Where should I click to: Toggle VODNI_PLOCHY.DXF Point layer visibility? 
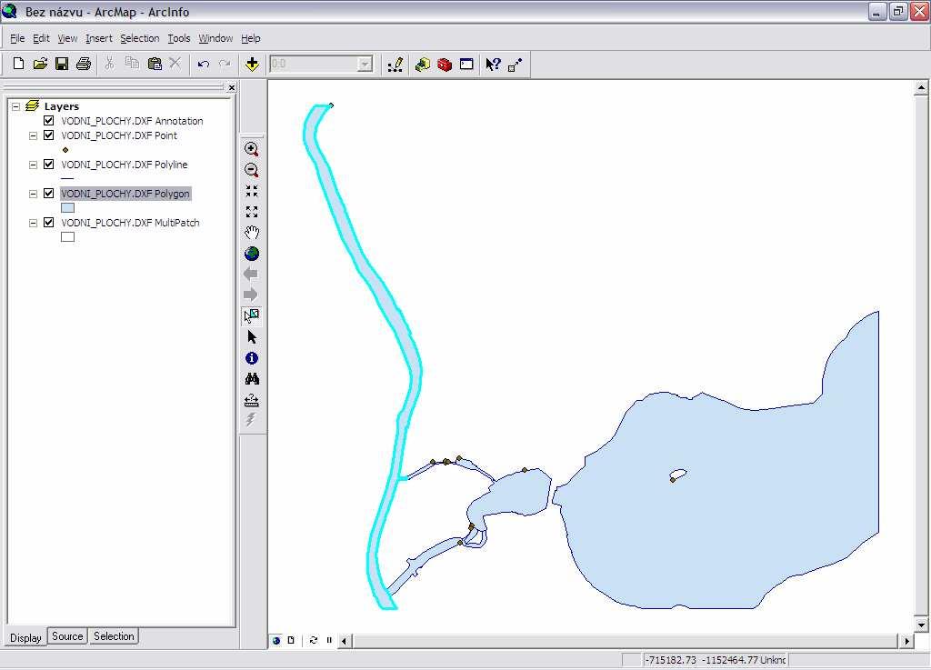[x=49, y=135]
